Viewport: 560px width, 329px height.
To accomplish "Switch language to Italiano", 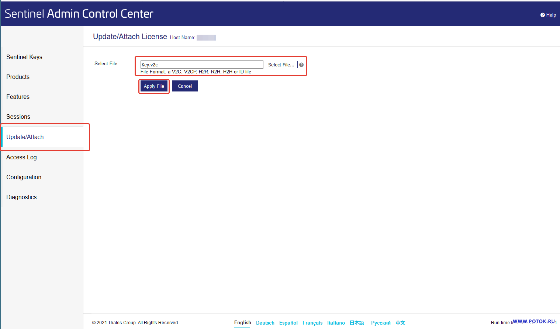I will point(336,323).
